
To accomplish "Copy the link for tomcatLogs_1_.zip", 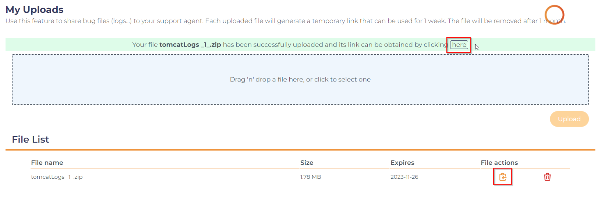I will [x=503, y=177].
